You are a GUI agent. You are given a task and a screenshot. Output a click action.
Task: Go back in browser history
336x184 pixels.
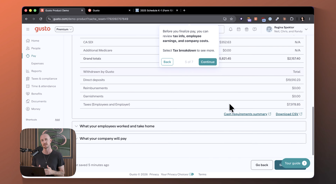pos(26,19)
